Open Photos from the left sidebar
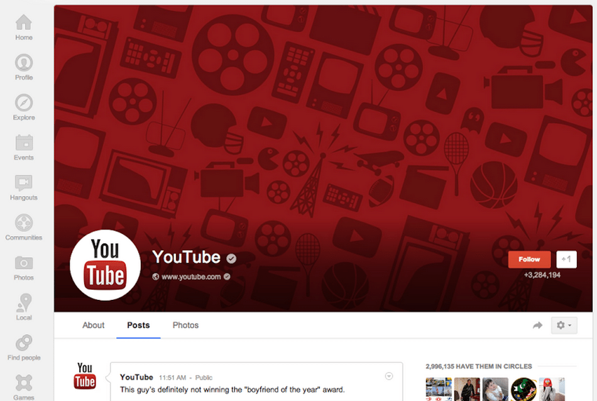Screen dimensions: 597x401 click(24, 266)
